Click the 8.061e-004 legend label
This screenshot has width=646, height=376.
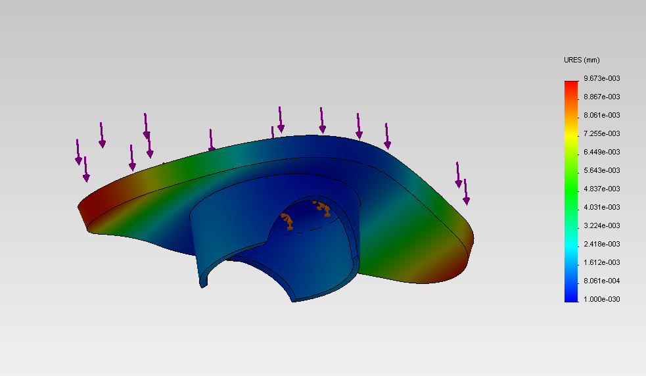[602, 281]
